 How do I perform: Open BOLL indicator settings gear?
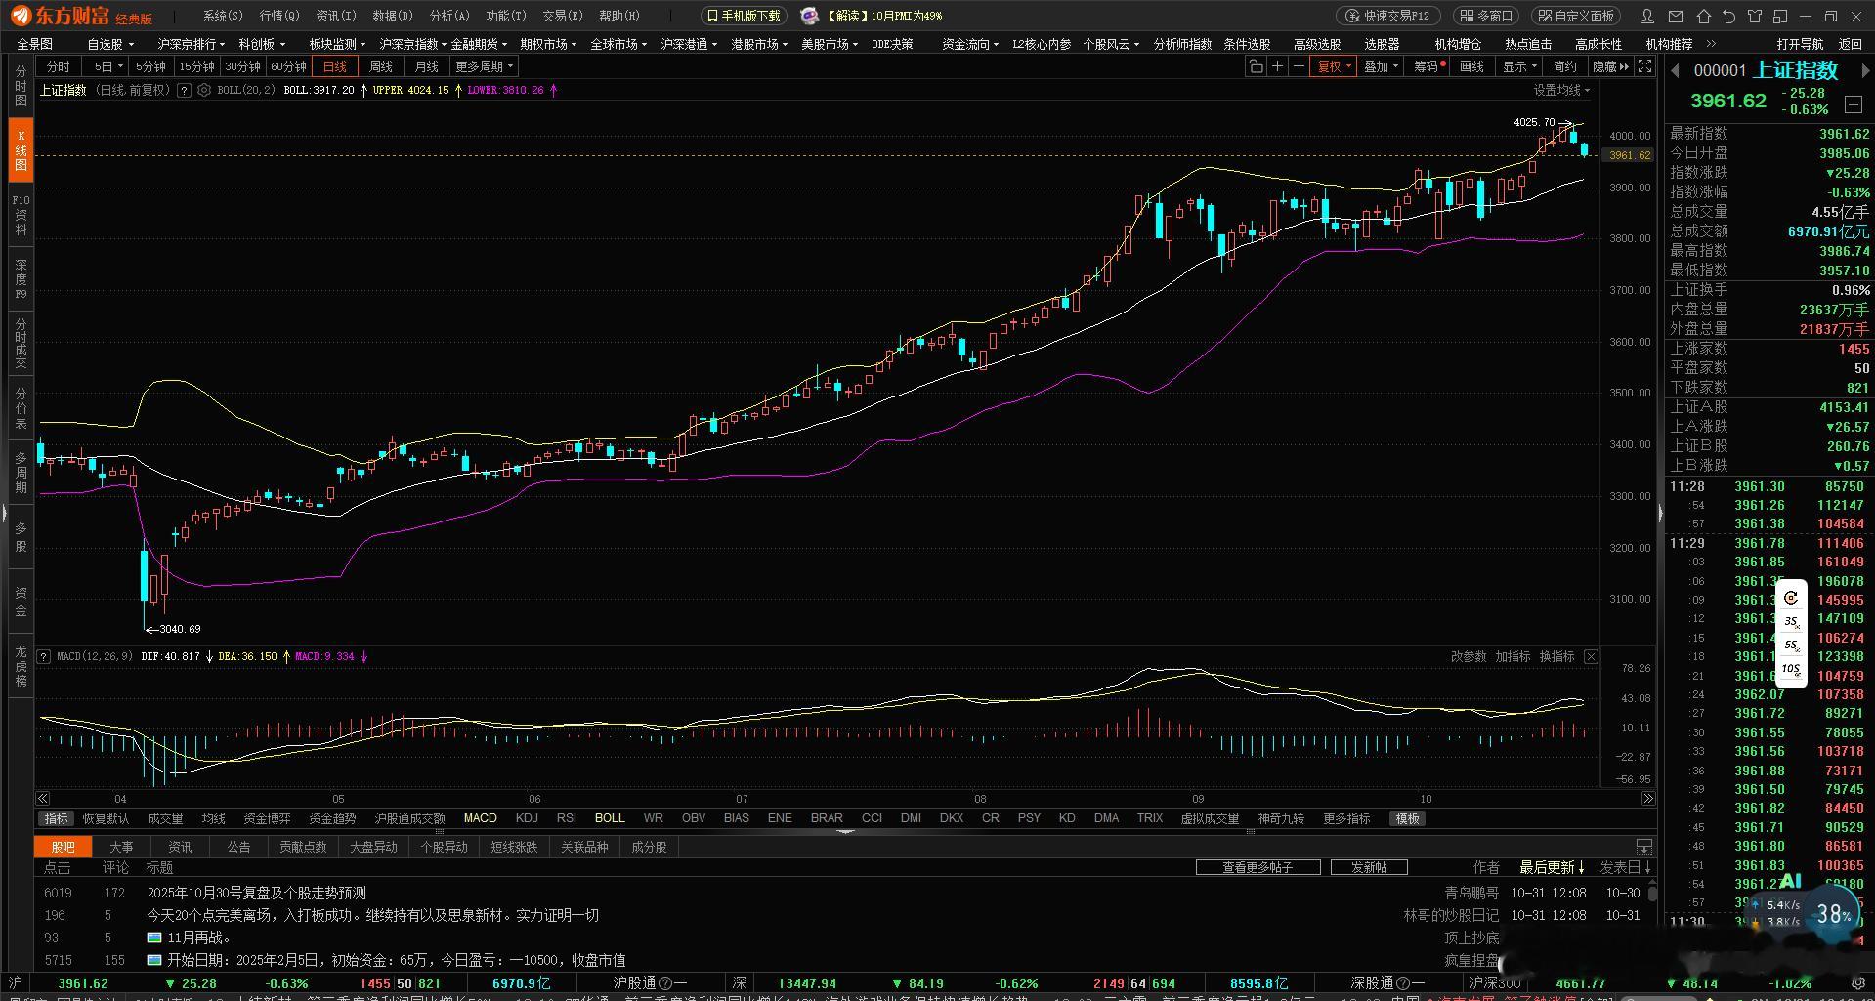pyautogui.click(x=204, y=90)
